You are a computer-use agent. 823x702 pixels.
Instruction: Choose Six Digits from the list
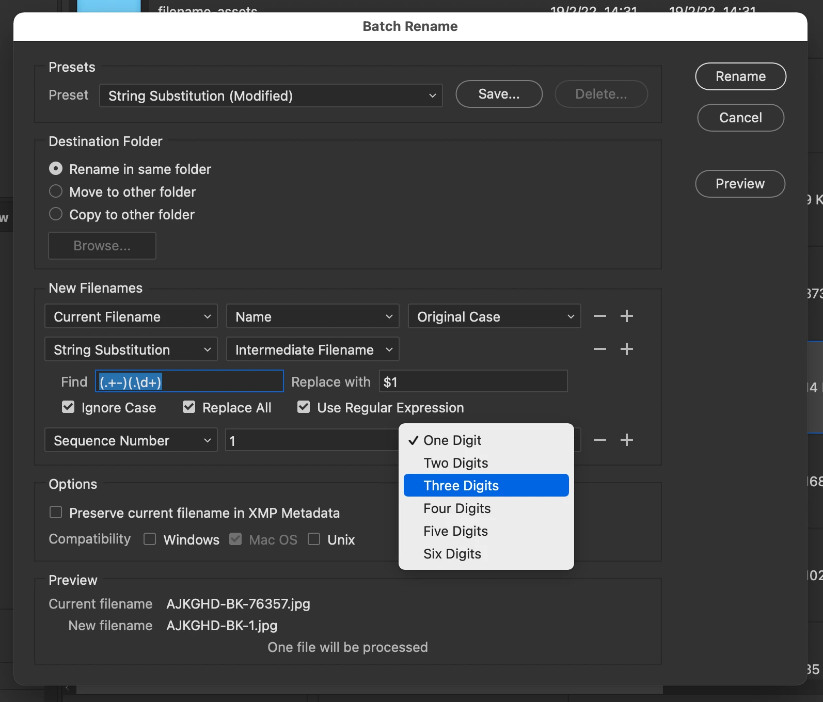(x=486, y=553)
